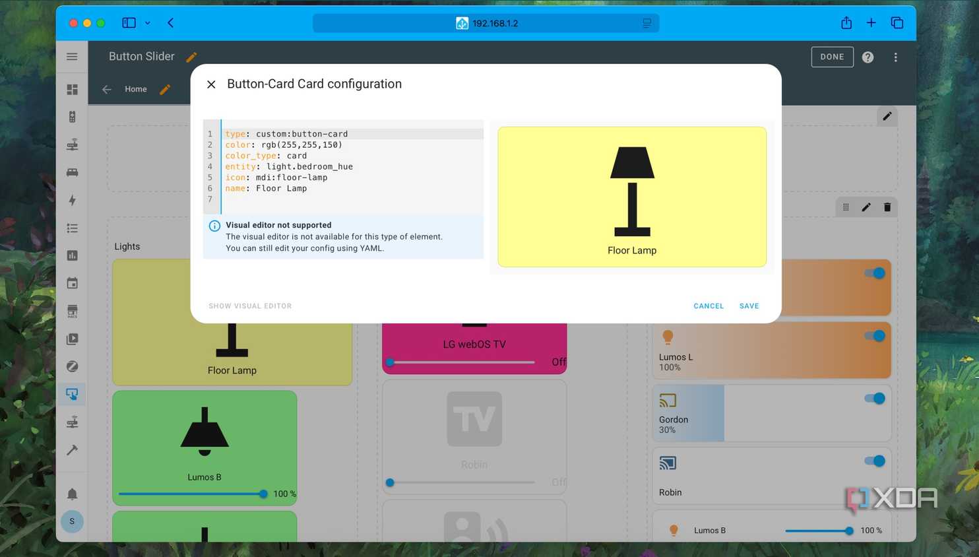979x557 pixels.
Task: Click the browser address bar
Action: (x=486, y=23)
